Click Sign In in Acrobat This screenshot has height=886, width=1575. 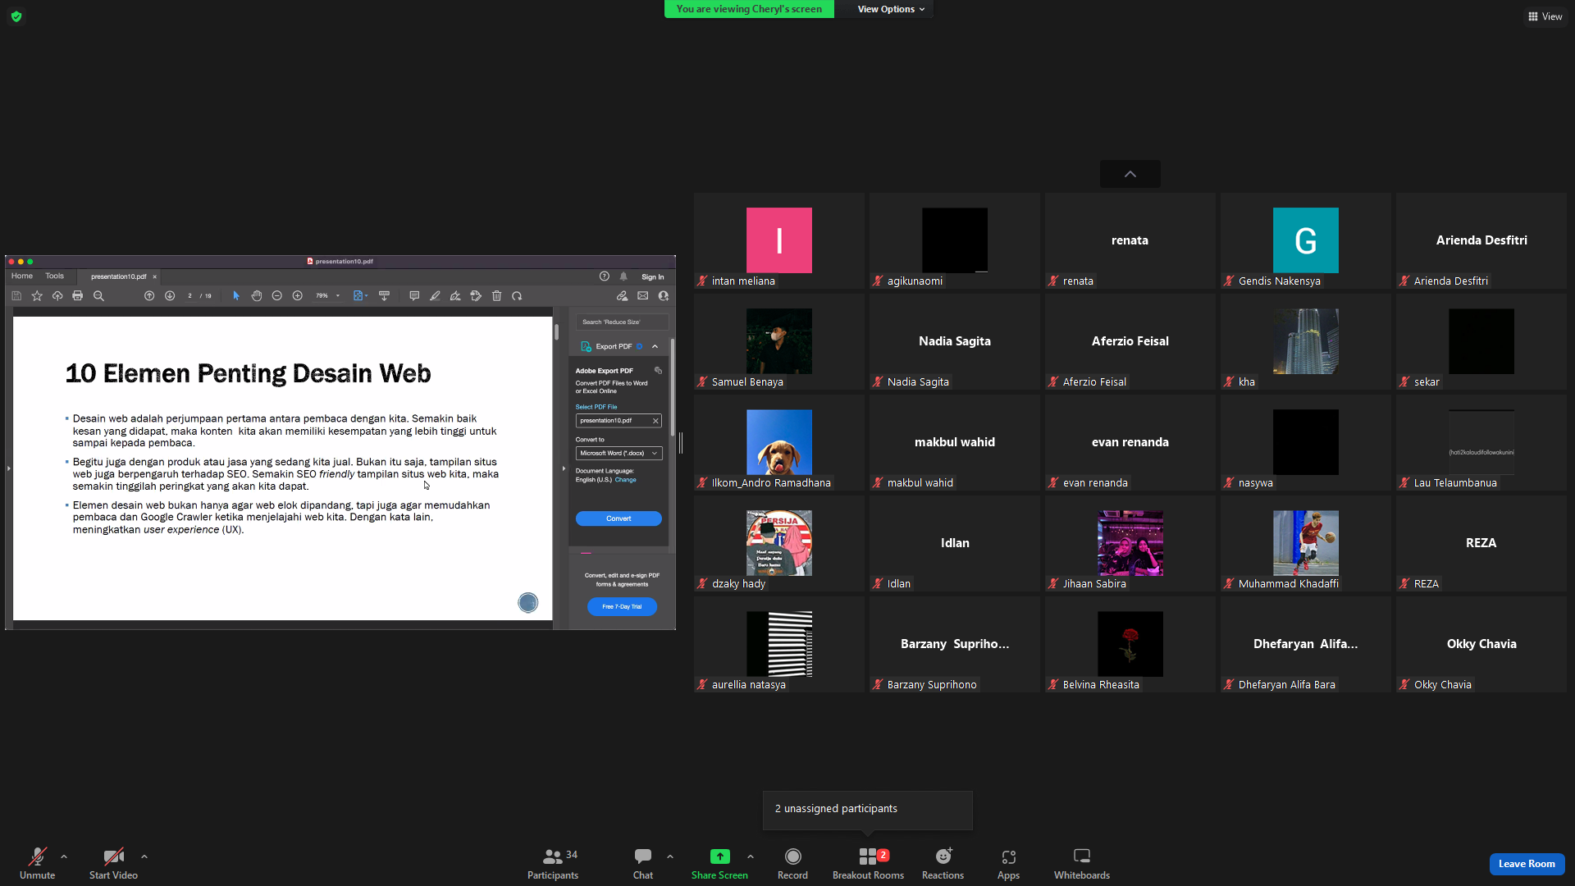653,277
